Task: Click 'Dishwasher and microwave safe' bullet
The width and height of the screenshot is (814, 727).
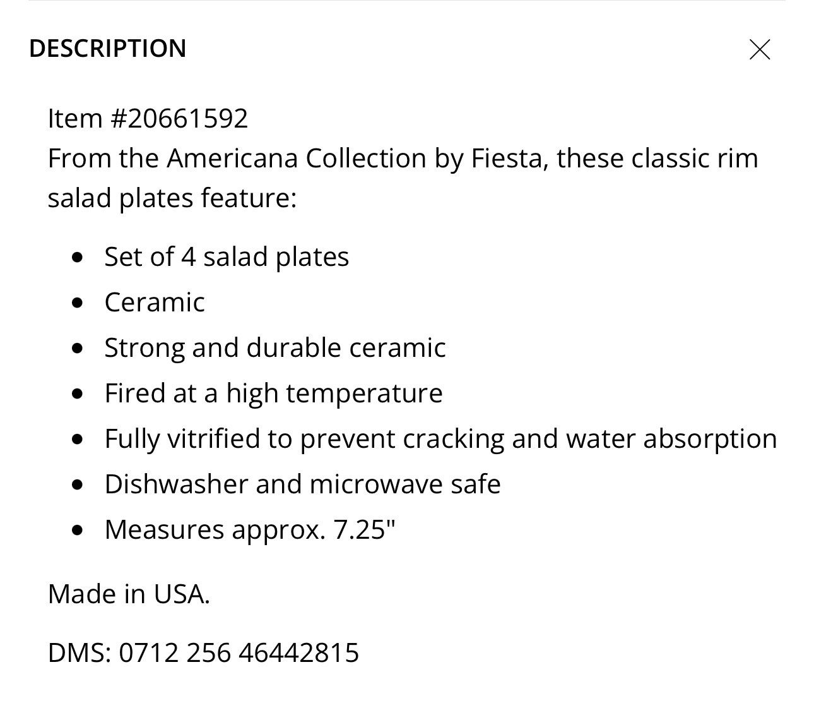Action: click(x=302, y=484)
